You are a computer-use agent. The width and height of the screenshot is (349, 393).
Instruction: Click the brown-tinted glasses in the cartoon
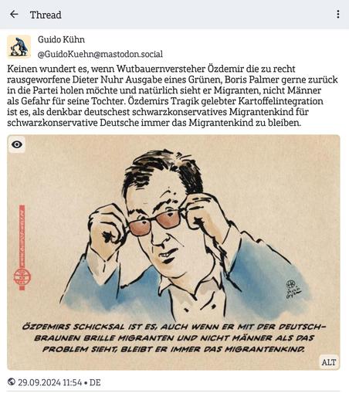click(156, 222)
